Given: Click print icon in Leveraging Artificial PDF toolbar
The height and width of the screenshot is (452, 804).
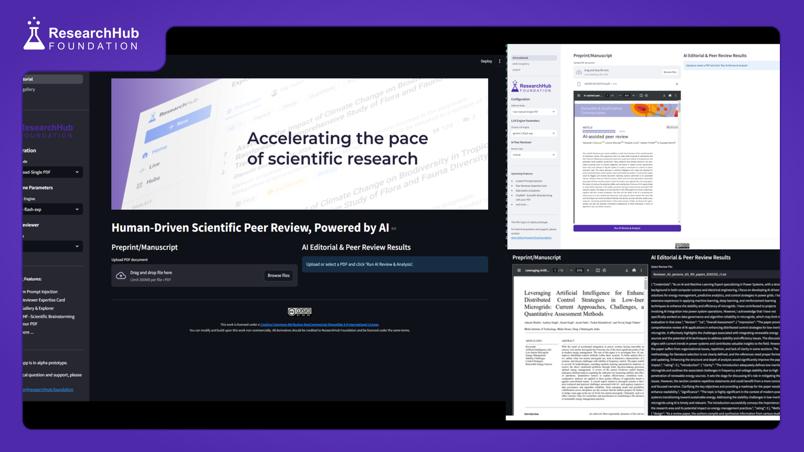Looking at the screenshot, I should click(x=634, y=270).
